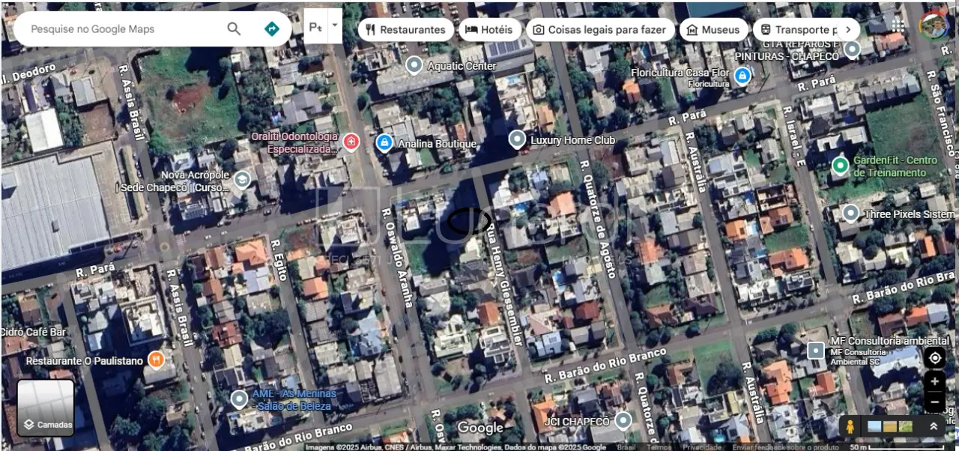The image size is (959, 451).
Task: Click the search magnifier icon
Action: [x=234, y=29]
